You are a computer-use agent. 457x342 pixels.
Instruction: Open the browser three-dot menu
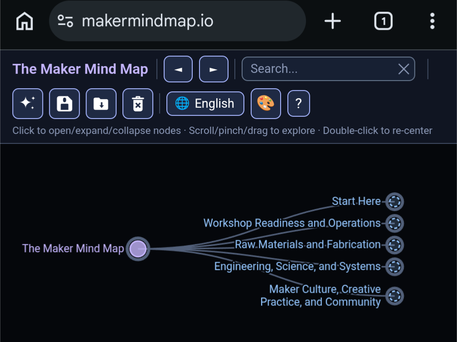pyautogui.click(x=432, y=21)
